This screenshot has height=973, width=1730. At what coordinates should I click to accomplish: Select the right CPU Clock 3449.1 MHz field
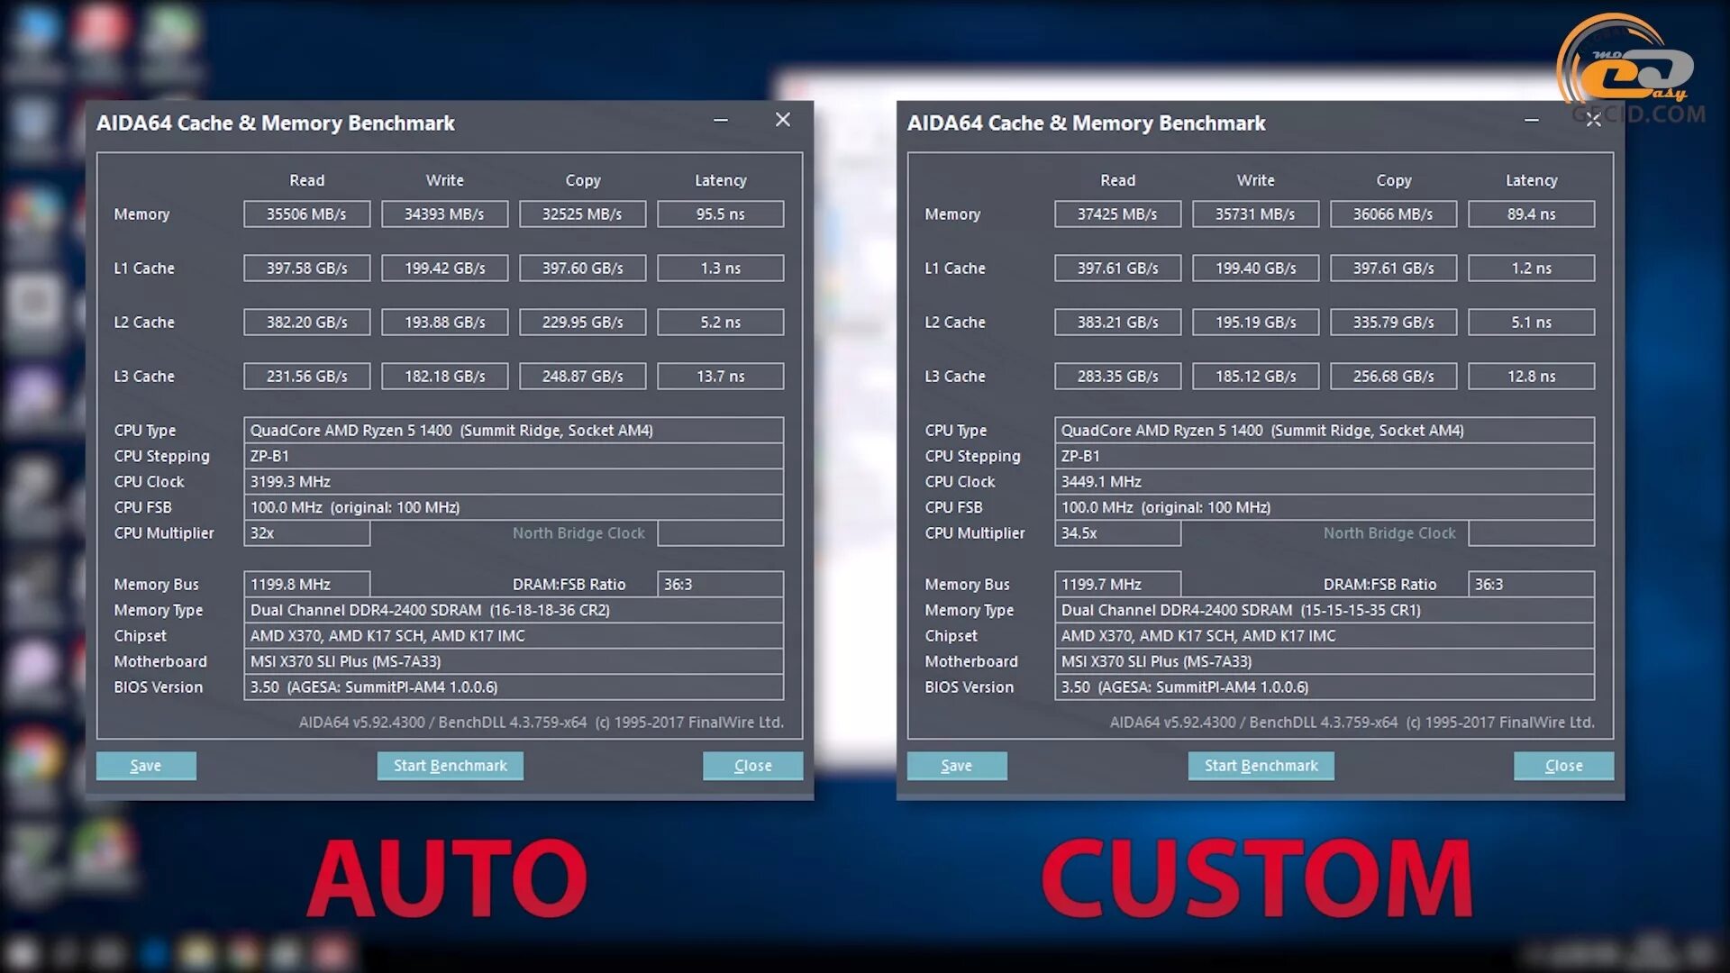[x=1324, y=481]
